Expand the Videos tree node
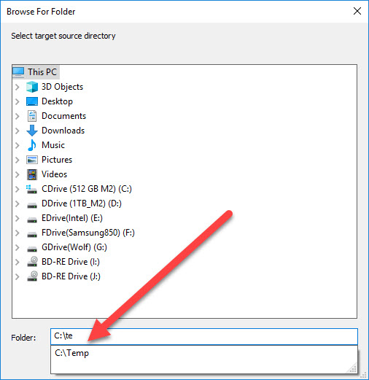This screenshot has height=380, width=369. pyautogui.click(x=18, y=174)
